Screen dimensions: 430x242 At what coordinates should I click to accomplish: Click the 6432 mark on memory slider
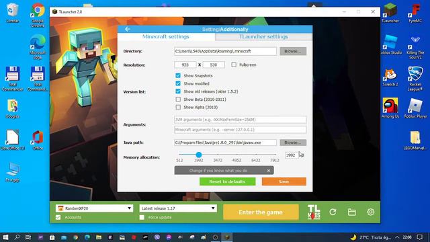click(x=255, y=160)
